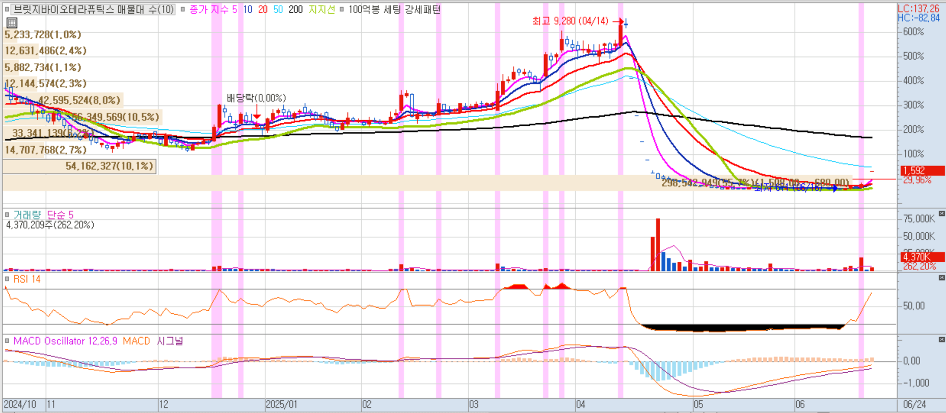
Task: Click the 12,144,574(2.3%) volume profile value
Action: pos(45,84)
